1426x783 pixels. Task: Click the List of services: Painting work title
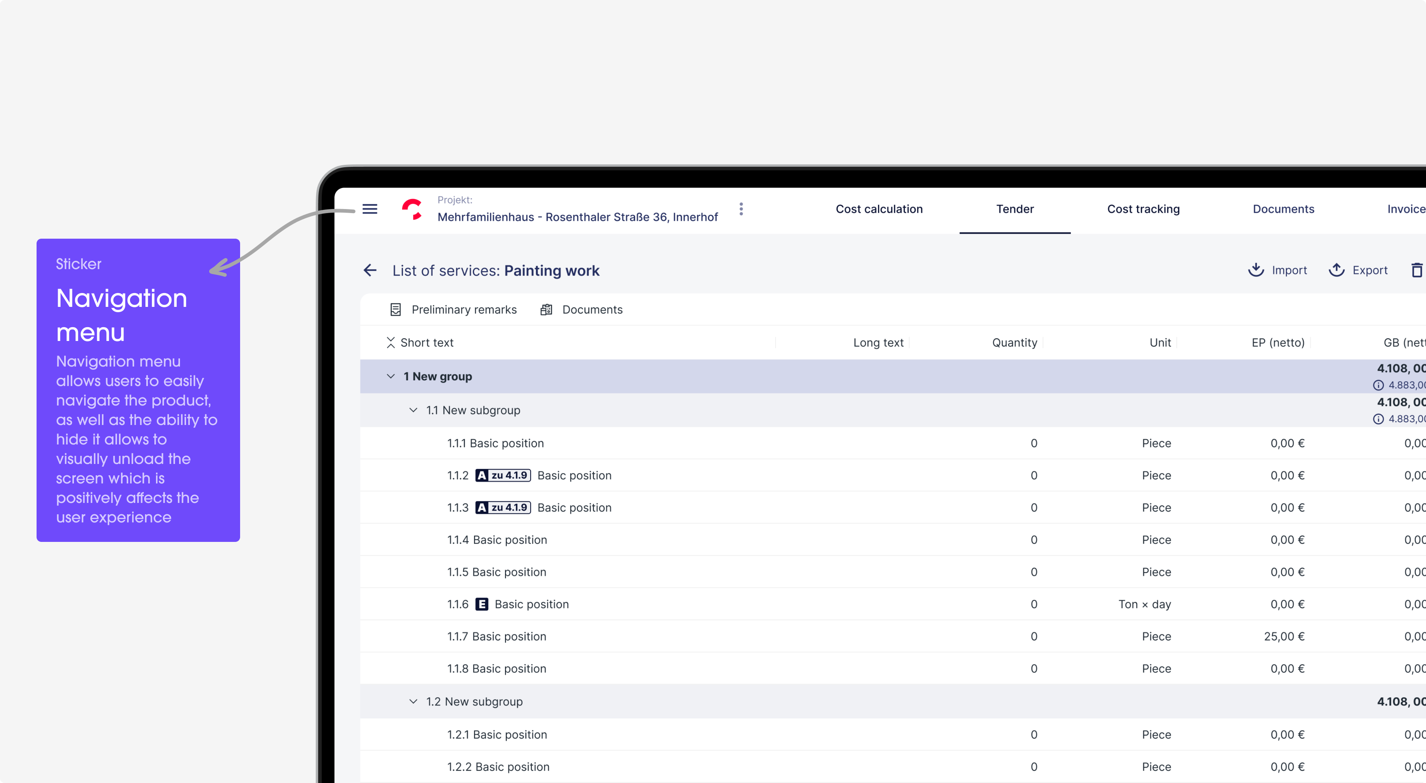(496, 270)
